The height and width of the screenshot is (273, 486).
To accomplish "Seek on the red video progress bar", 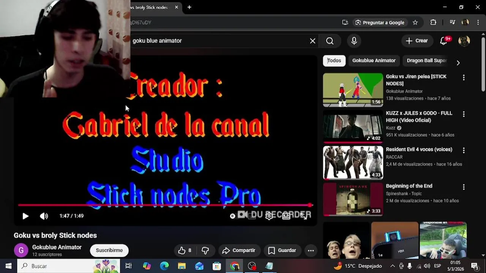I will (x=165, y=205).
